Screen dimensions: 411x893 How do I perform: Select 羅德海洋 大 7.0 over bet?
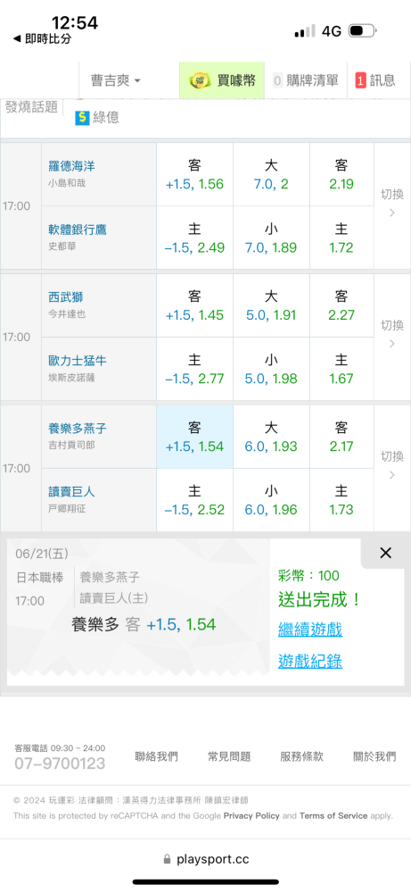(271, 174)
